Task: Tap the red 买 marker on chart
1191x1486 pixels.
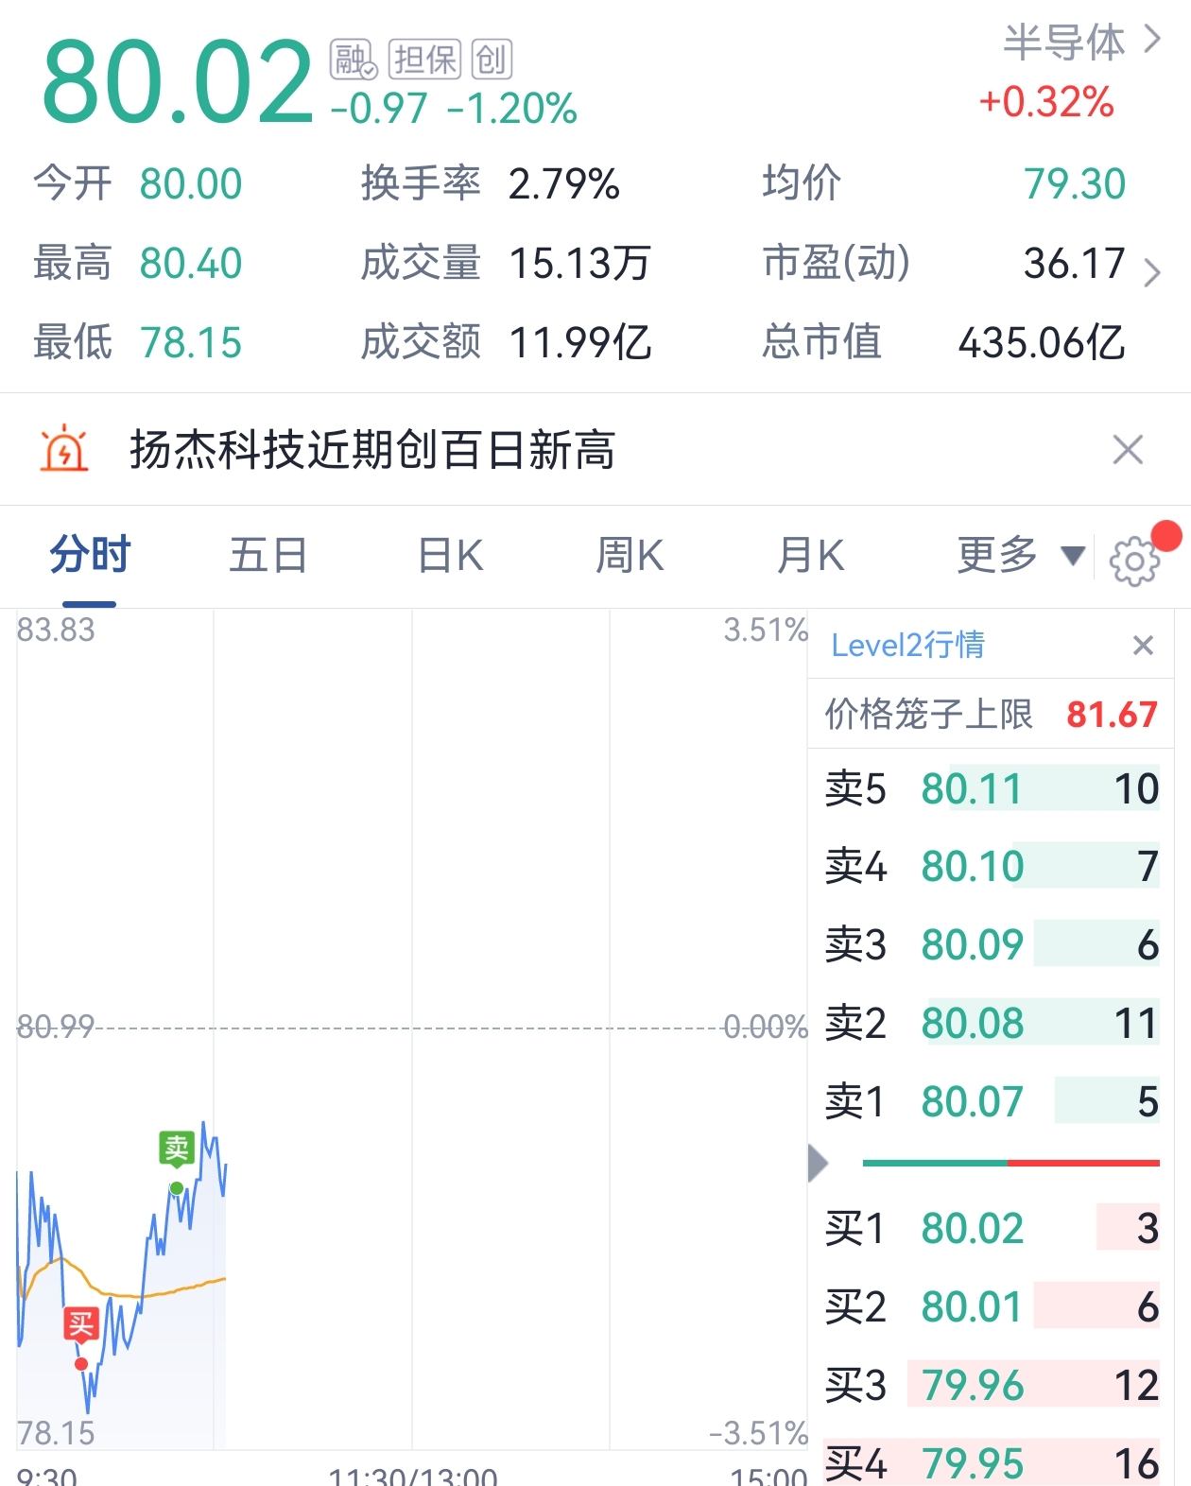Action: click(x=81, y=1324)
